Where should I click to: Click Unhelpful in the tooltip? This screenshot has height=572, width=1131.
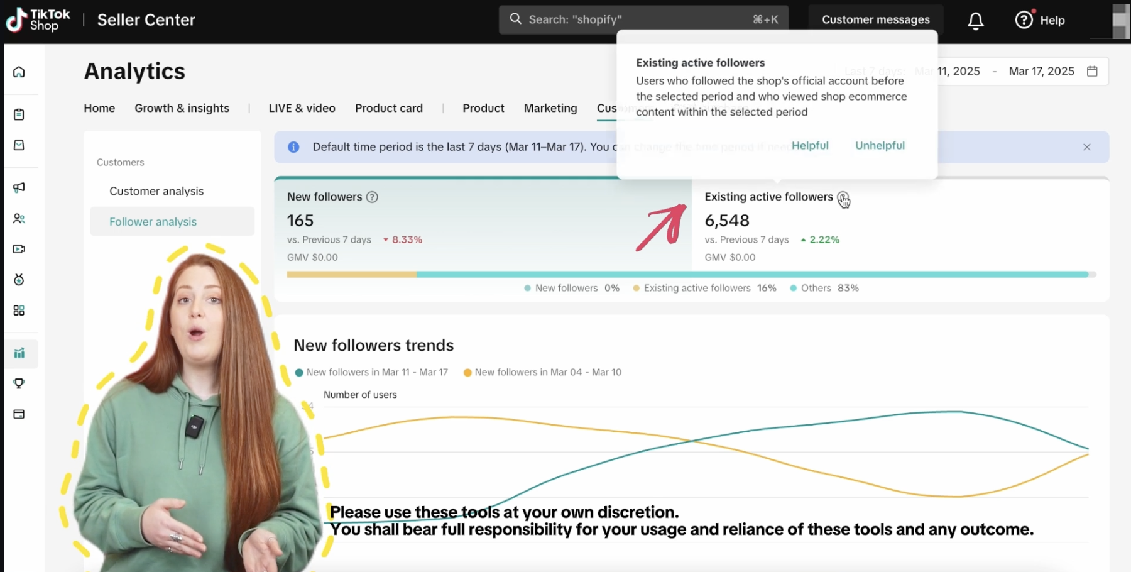pos(880,145)
